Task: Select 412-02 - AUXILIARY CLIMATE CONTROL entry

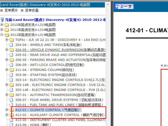Action: (x=60, y=115)
